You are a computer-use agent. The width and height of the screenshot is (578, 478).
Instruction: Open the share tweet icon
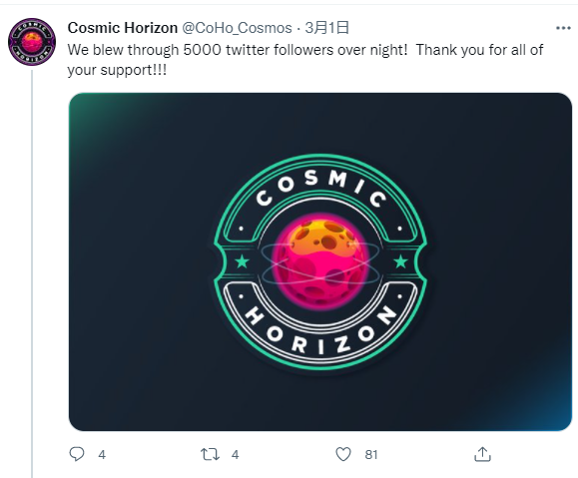(482, 454)
